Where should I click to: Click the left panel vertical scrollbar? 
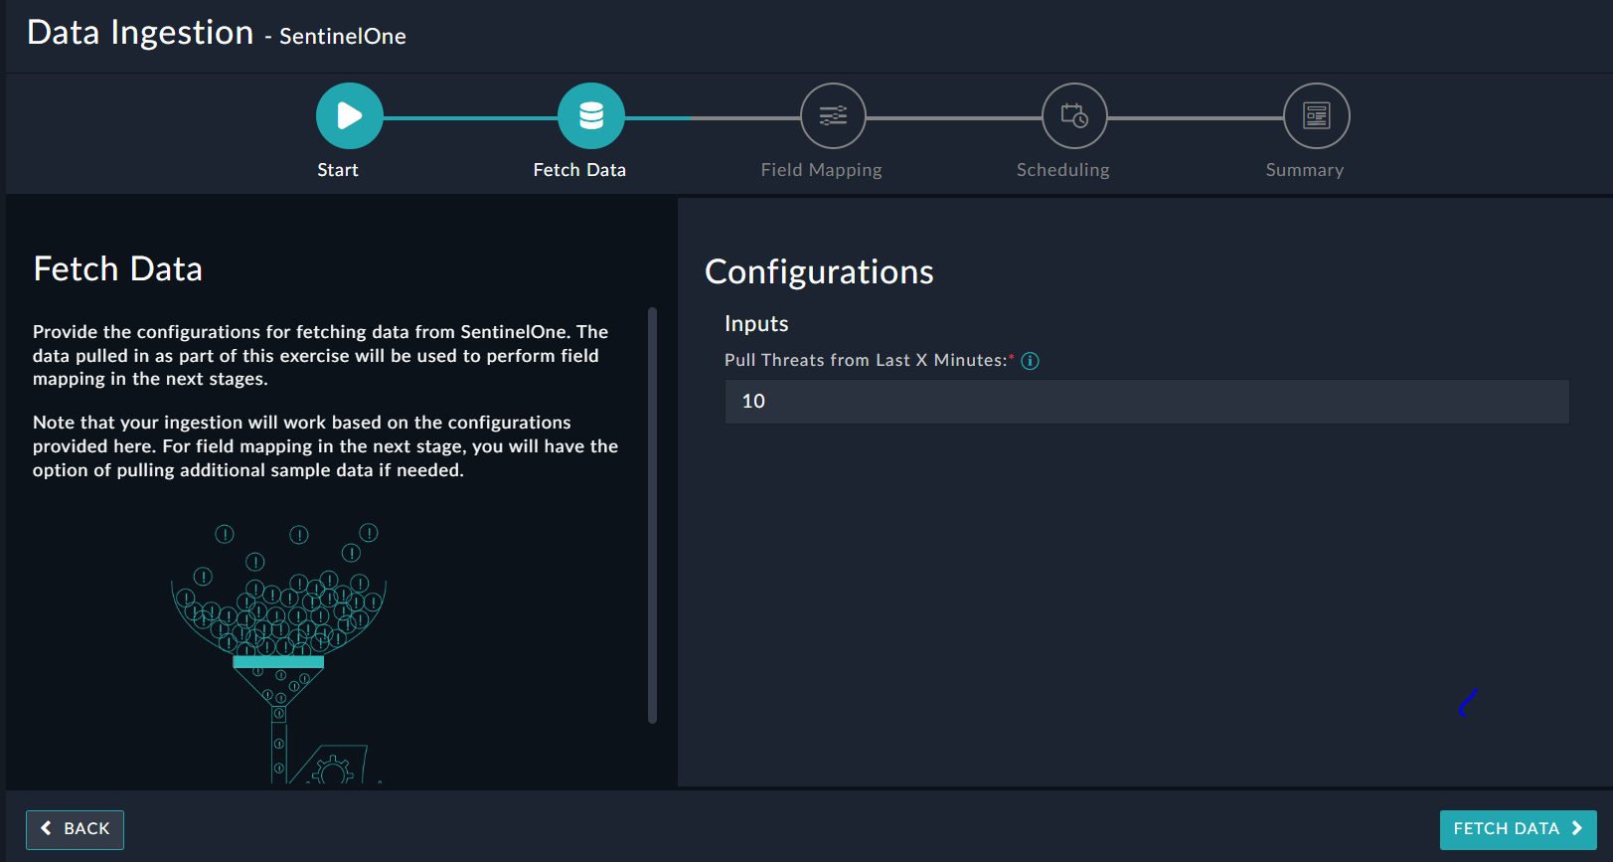[652, 515]
